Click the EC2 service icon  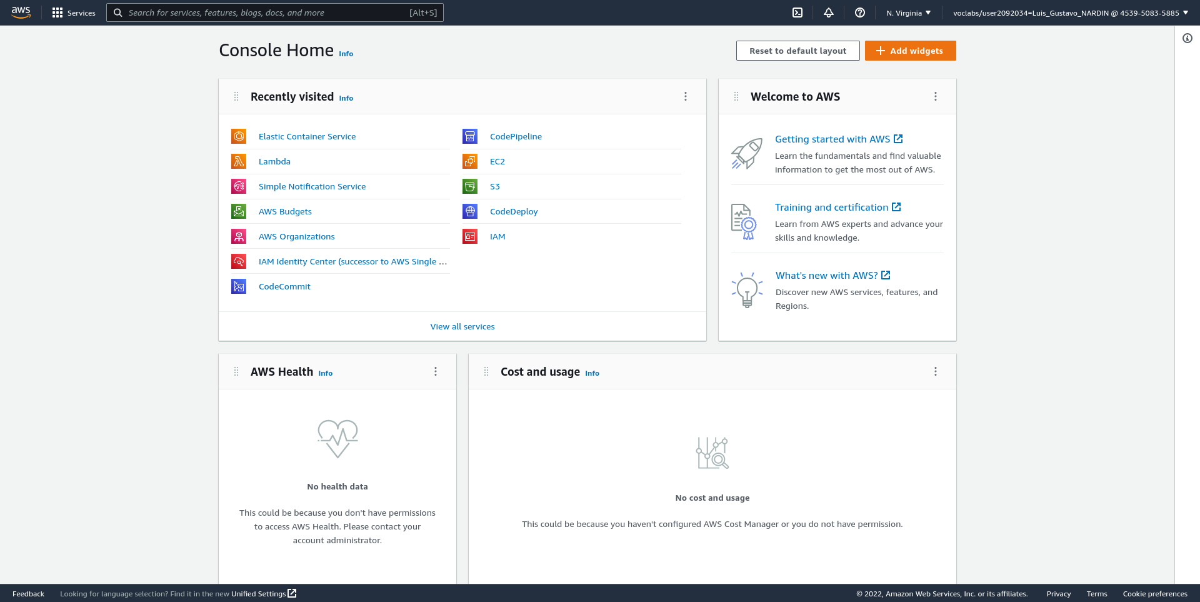[470, 161]
